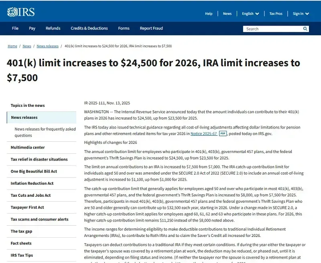
Task: Switch to the Refunds tab
Action: pos(53,28)
